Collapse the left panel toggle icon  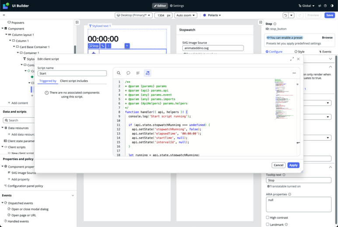77,22
